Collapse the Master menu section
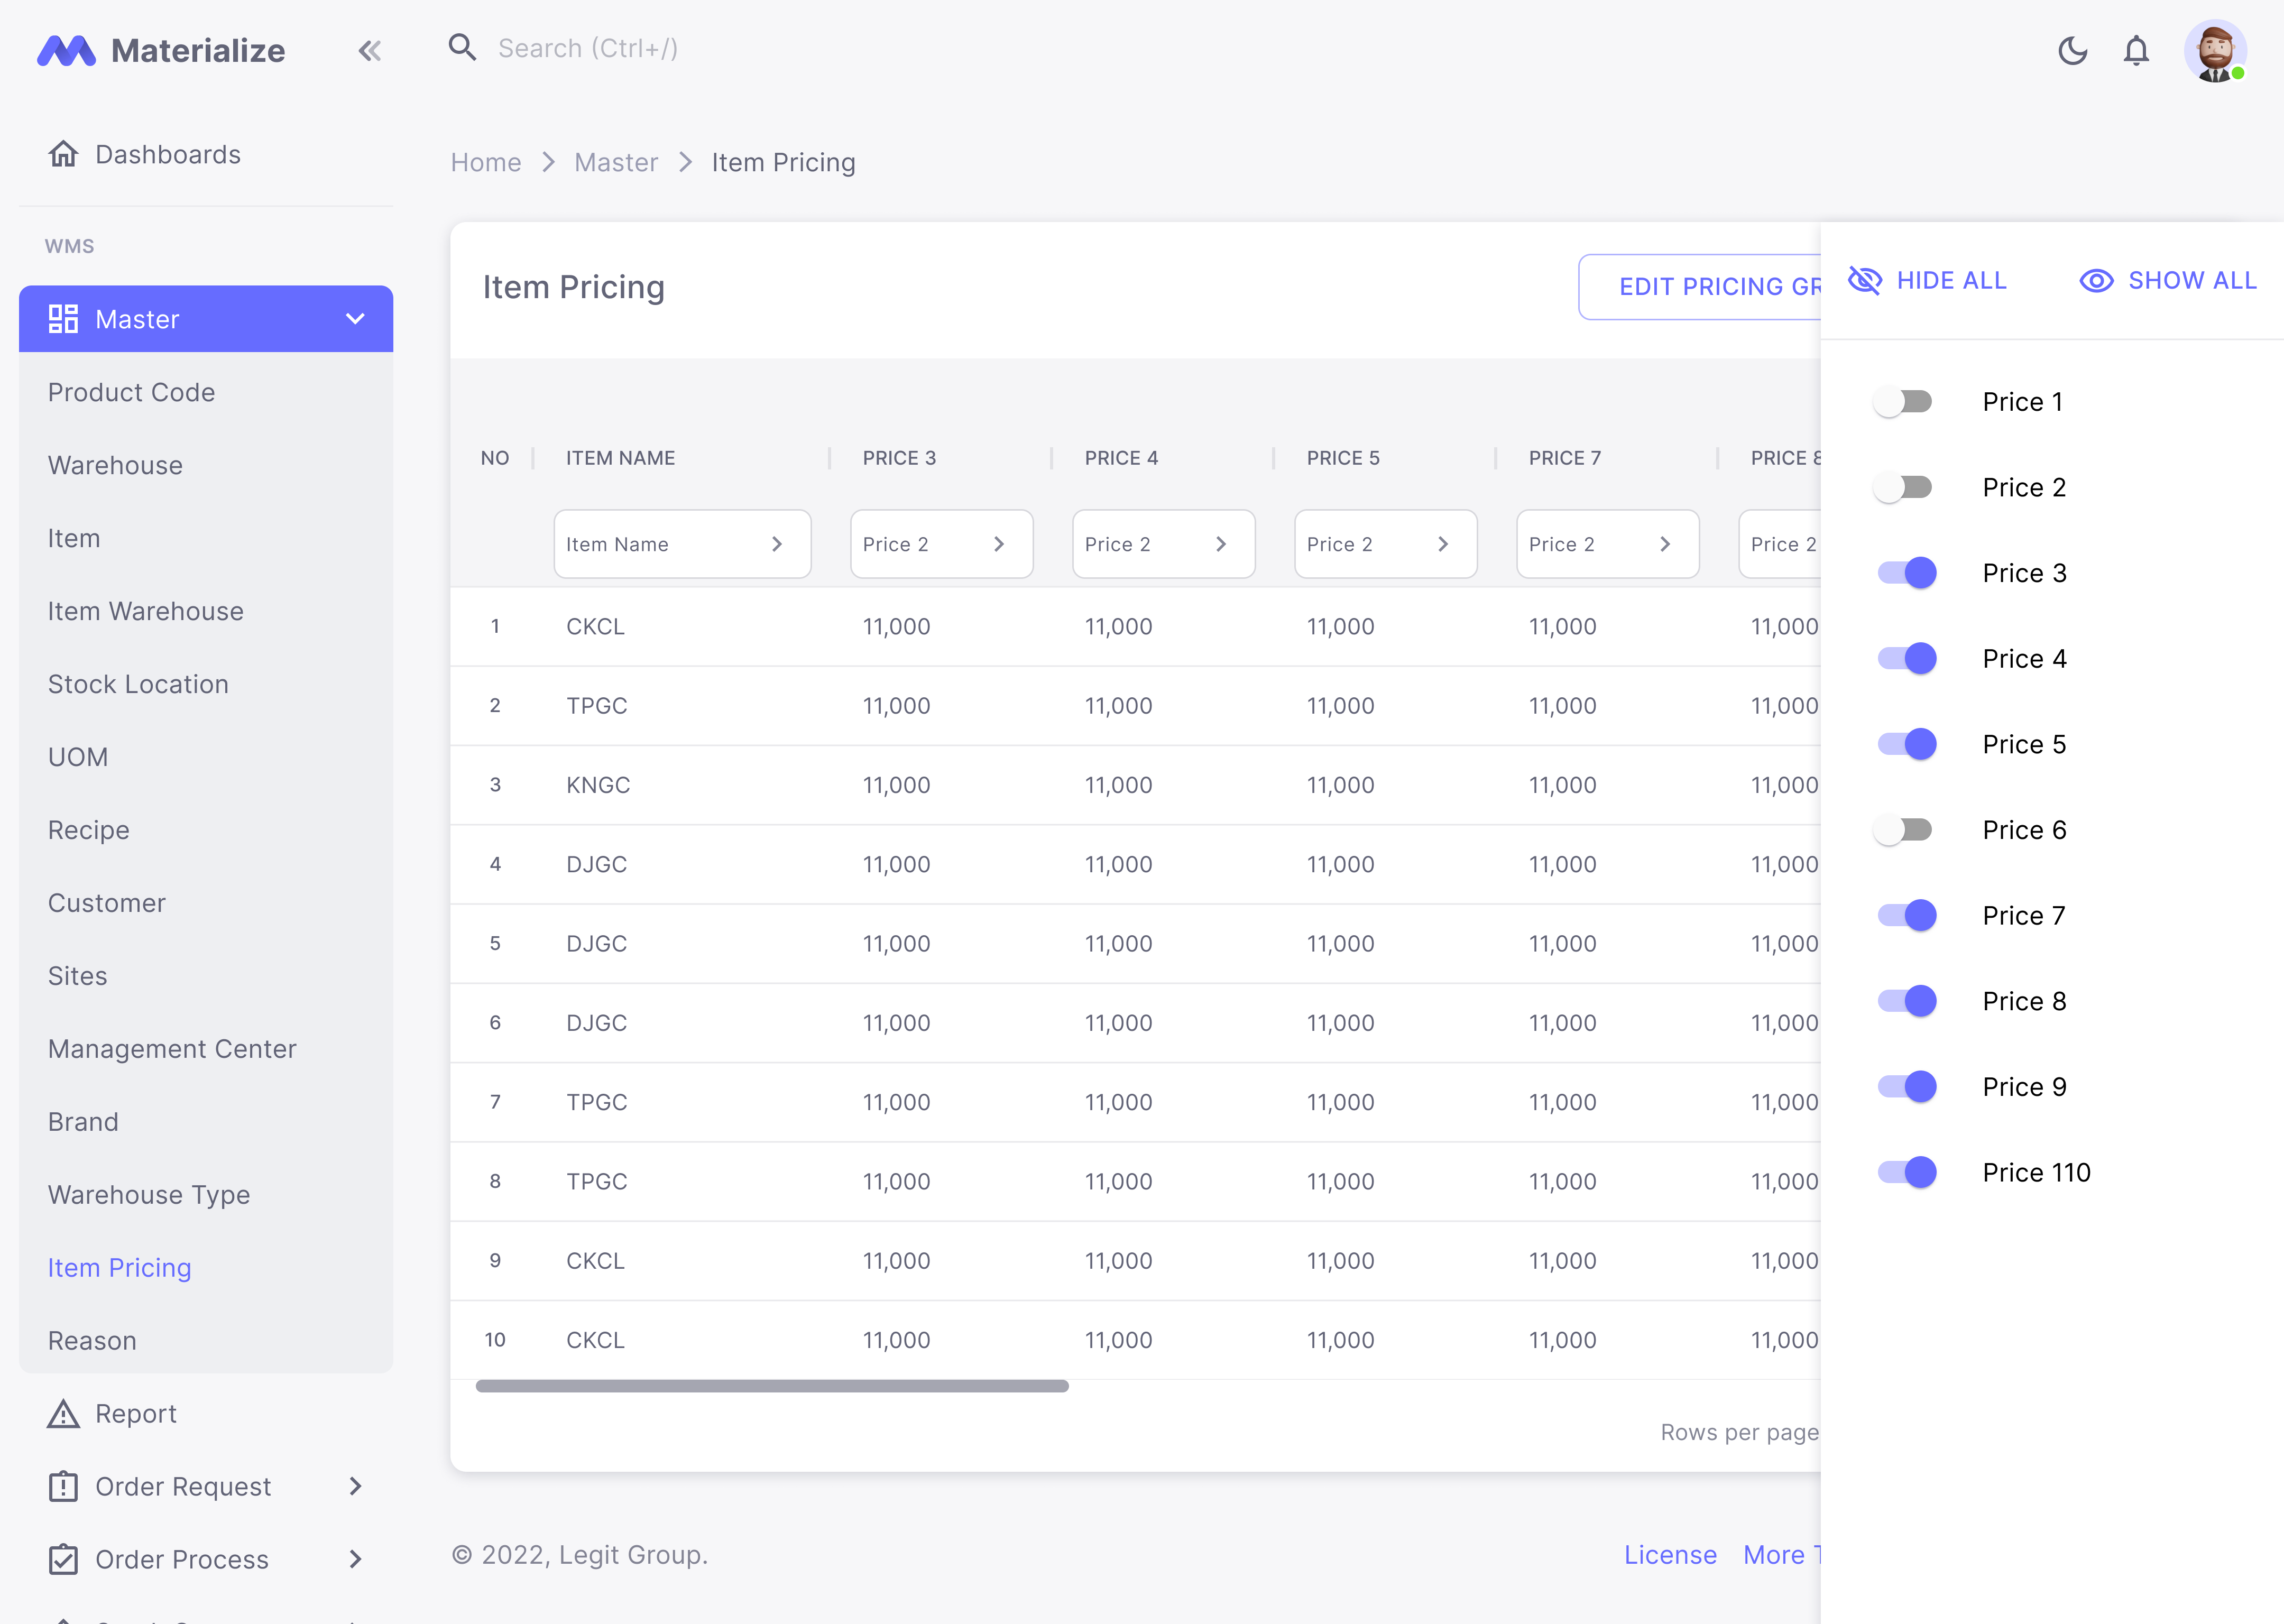The width and height of the screenshot is (2284, 1624). pos(355,319)
